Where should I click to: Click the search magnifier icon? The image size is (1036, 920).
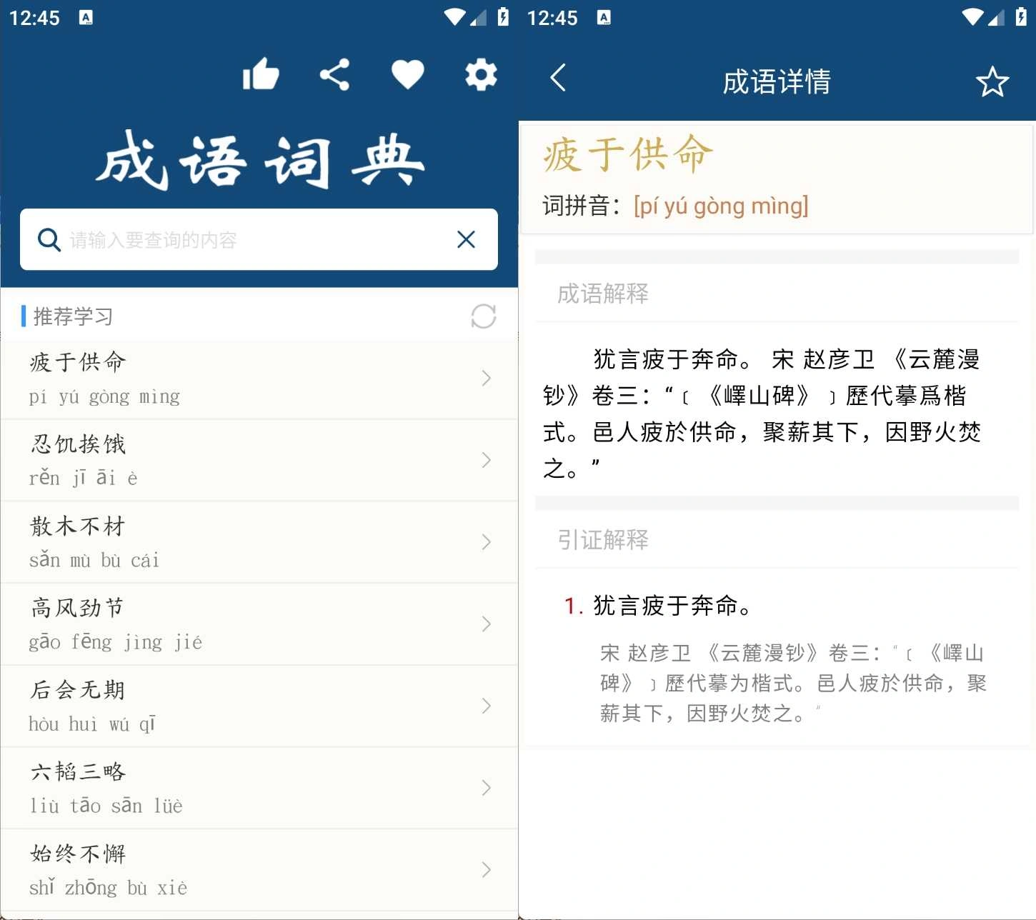(x=49, y=240)
